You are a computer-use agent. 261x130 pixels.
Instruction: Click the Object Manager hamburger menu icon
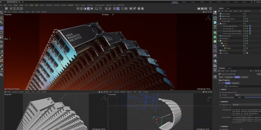click(x=219, y=11)
